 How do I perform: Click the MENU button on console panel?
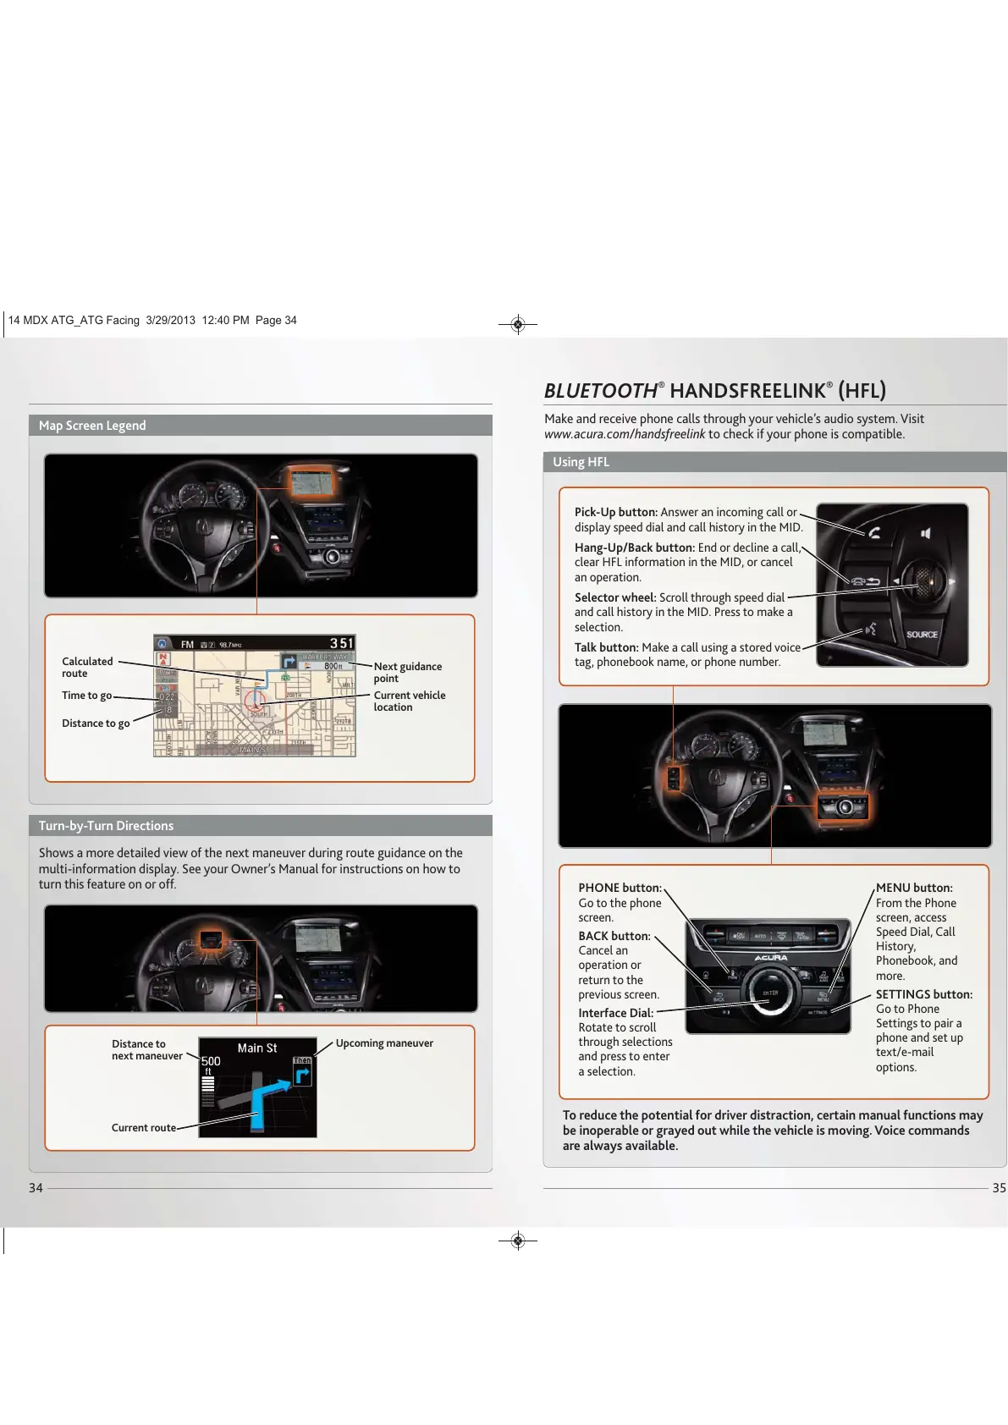[x=823, y=997]
